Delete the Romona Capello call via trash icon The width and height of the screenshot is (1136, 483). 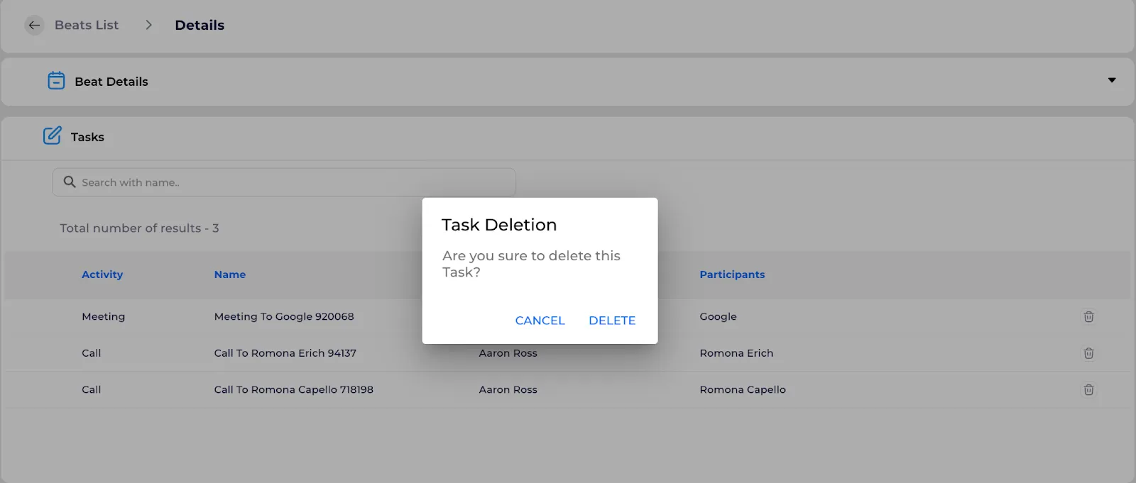(x=1088, y=389)
